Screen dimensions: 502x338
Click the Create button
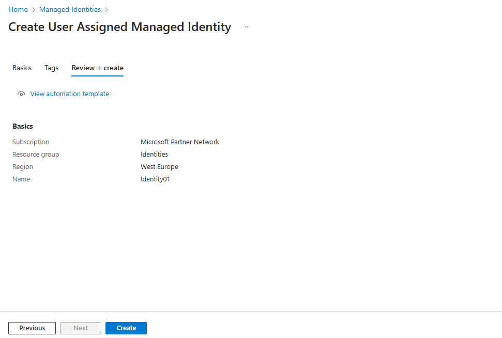126,328
